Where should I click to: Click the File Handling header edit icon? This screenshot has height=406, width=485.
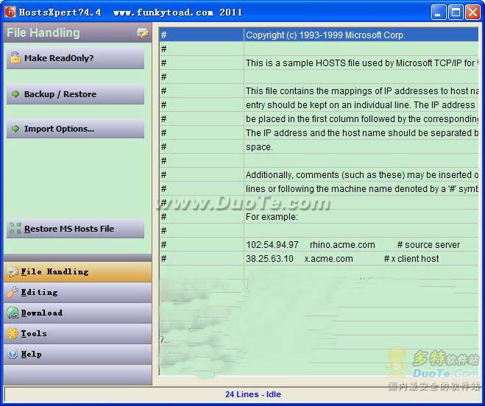(x=142, y=33)
